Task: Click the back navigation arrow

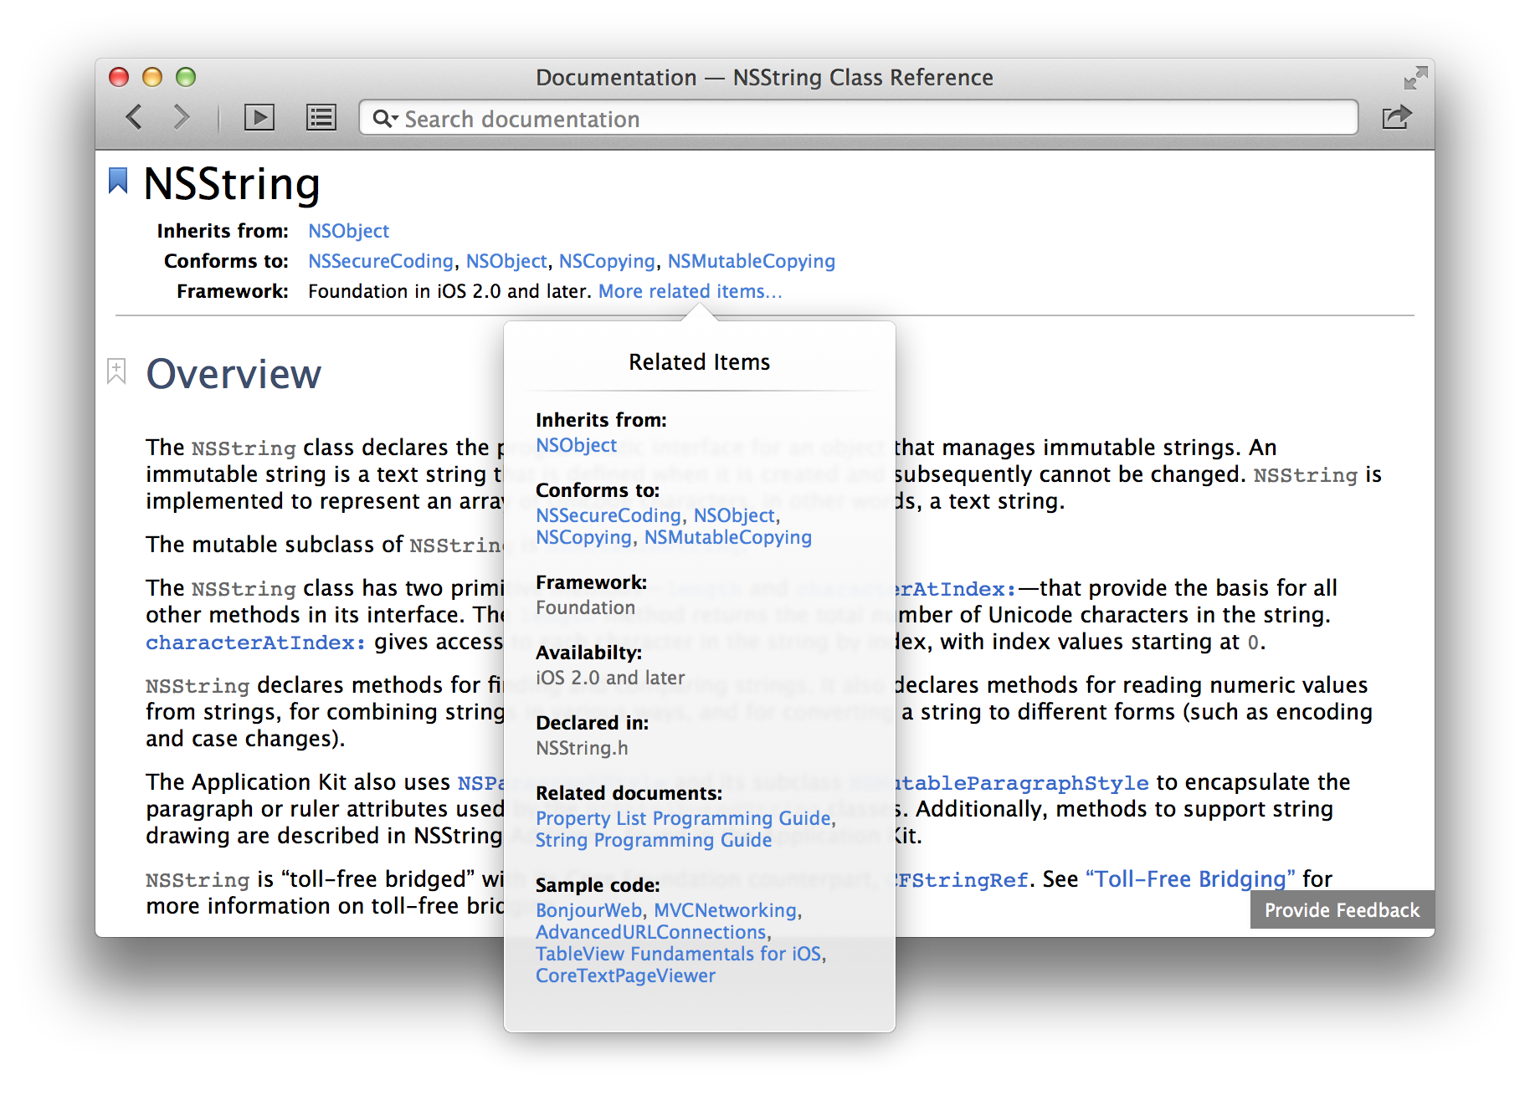Action: click(x=134, y=117)
